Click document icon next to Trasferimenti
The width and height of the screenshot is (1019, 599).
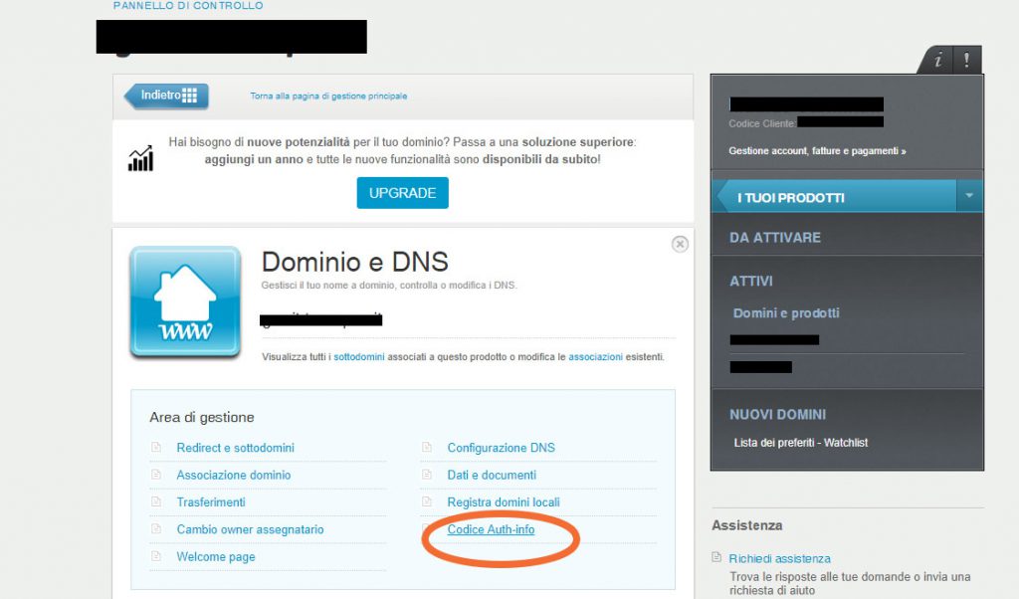156,501
